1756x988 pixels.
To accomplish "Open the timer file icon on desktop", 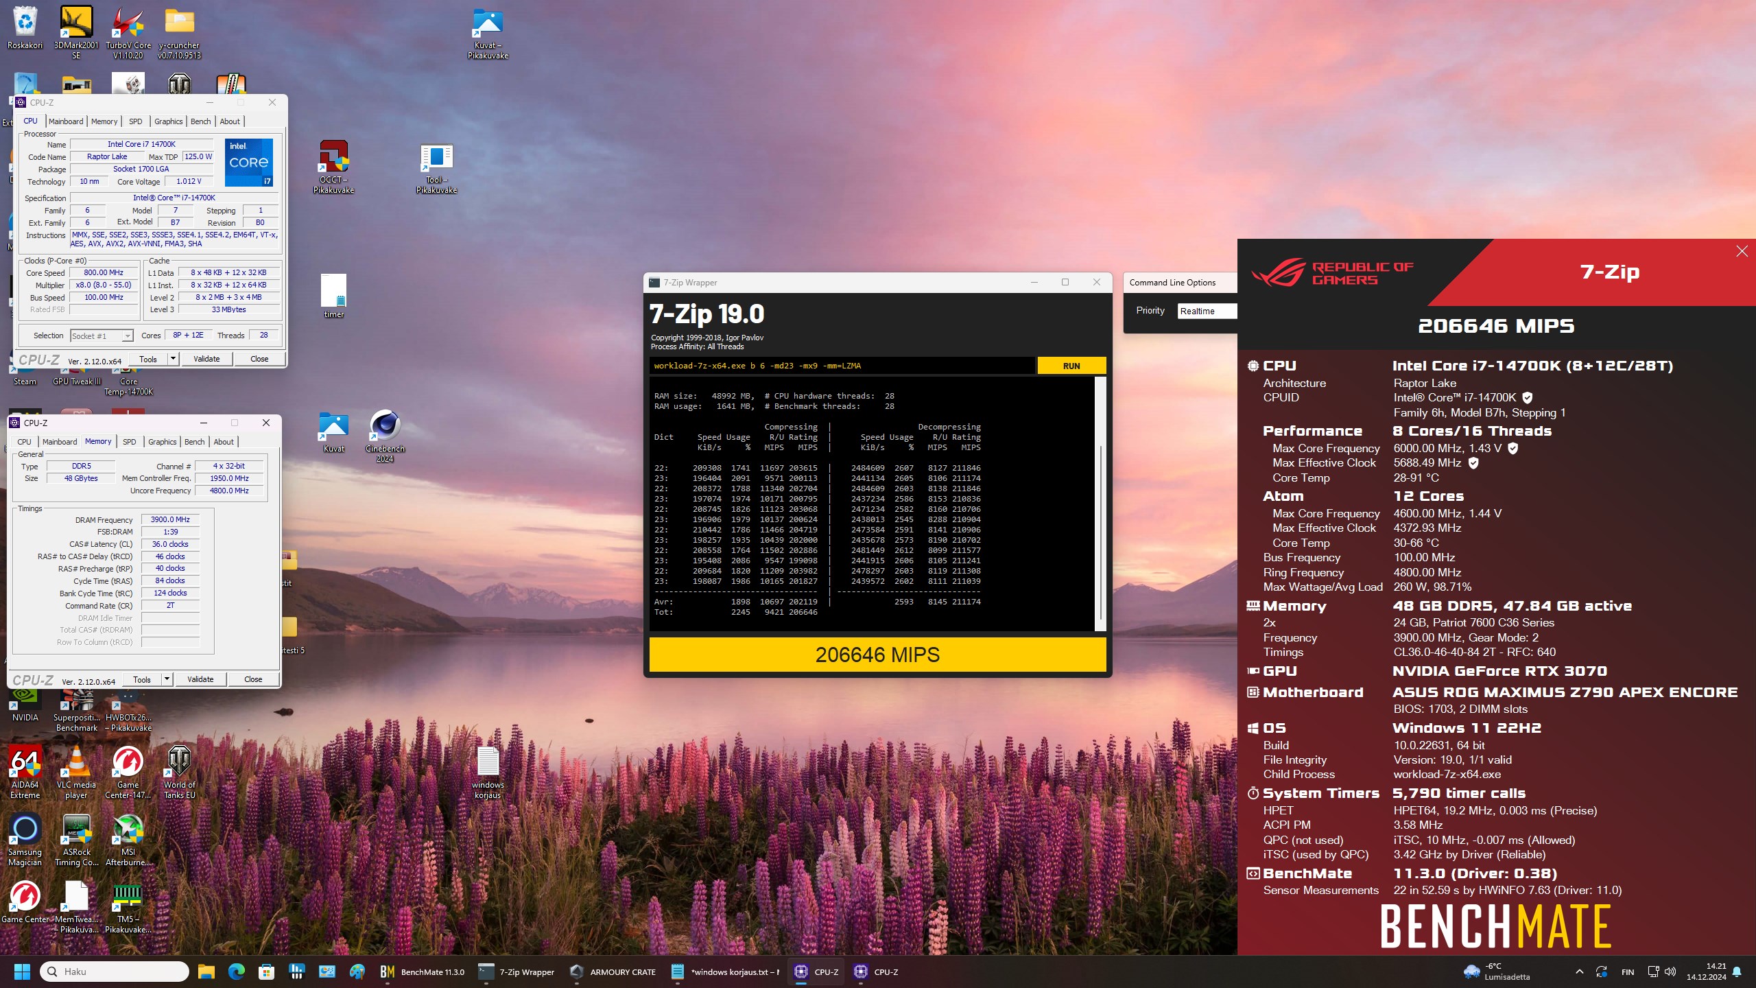I will click(333, 296).
